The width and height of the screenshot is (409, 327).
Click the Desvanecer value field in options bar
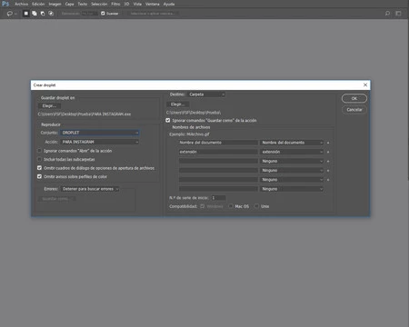pyautogui.click(x=89, y=14)
